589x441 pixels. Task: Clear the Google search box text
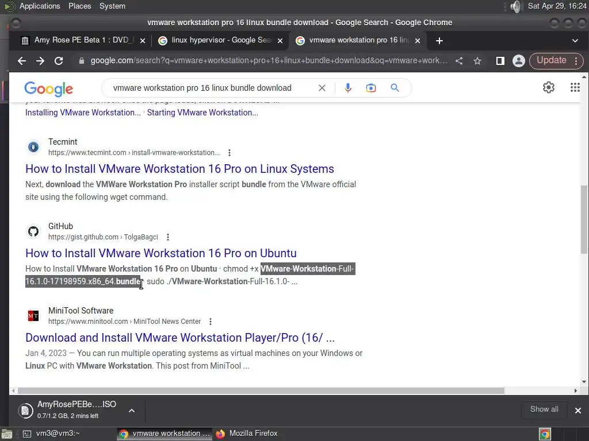pyautogui.click(x=322, y=88)
